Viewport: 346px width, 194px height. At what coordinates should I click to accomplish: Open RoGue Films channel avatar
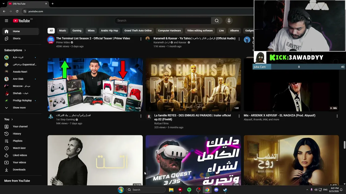[149, 117]
